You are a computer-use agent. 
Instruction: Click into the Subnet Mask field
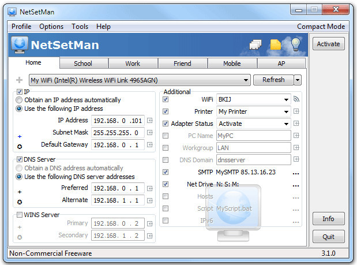(118, 132)
